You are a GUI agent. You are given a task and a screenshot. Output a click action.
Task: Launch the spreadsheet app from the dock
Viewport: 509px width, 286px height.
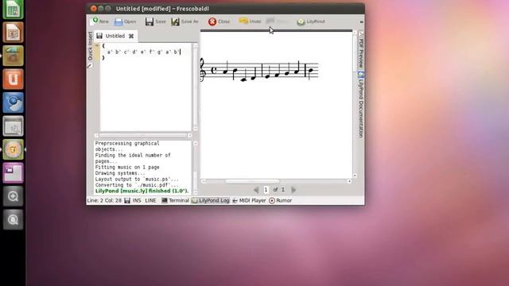(x=13, y=9)
